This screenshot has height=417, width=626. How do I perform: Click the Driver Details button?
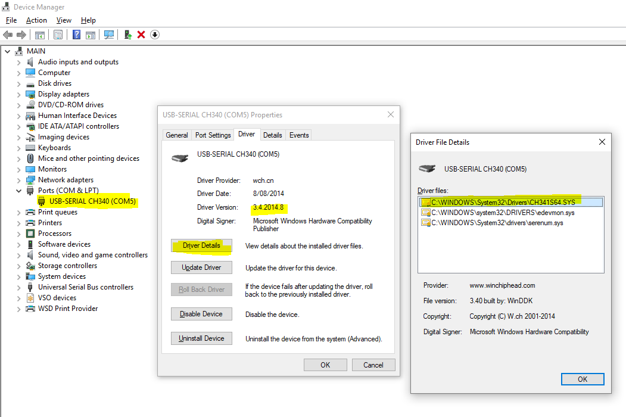point(201,245)
